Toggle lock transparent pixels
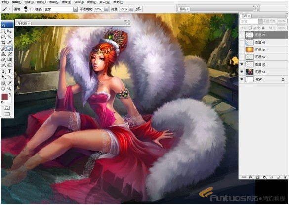 click(250, 28)
